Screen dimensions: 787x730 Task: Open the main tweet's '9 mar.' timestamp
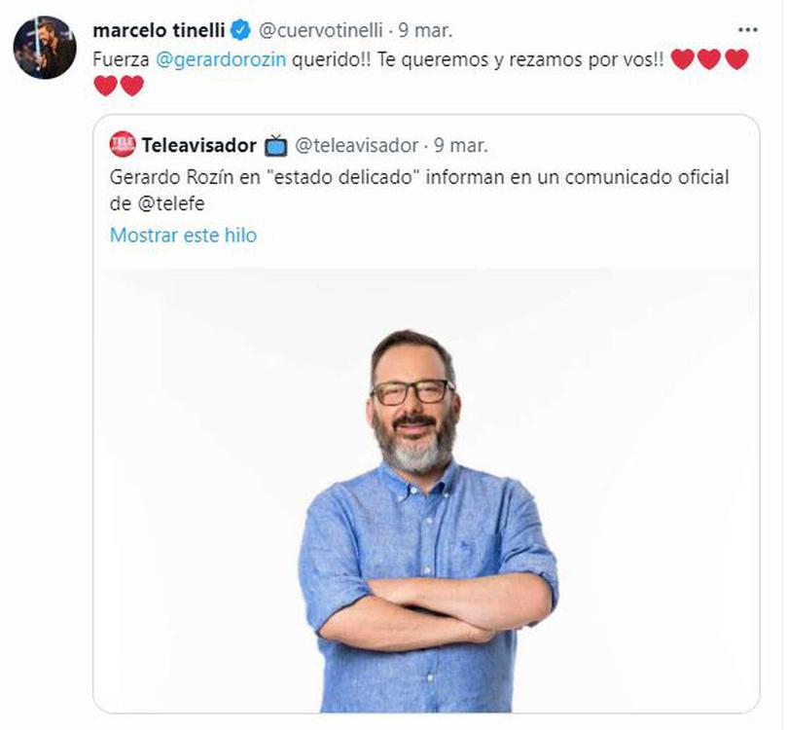click(x=425, y=30)
